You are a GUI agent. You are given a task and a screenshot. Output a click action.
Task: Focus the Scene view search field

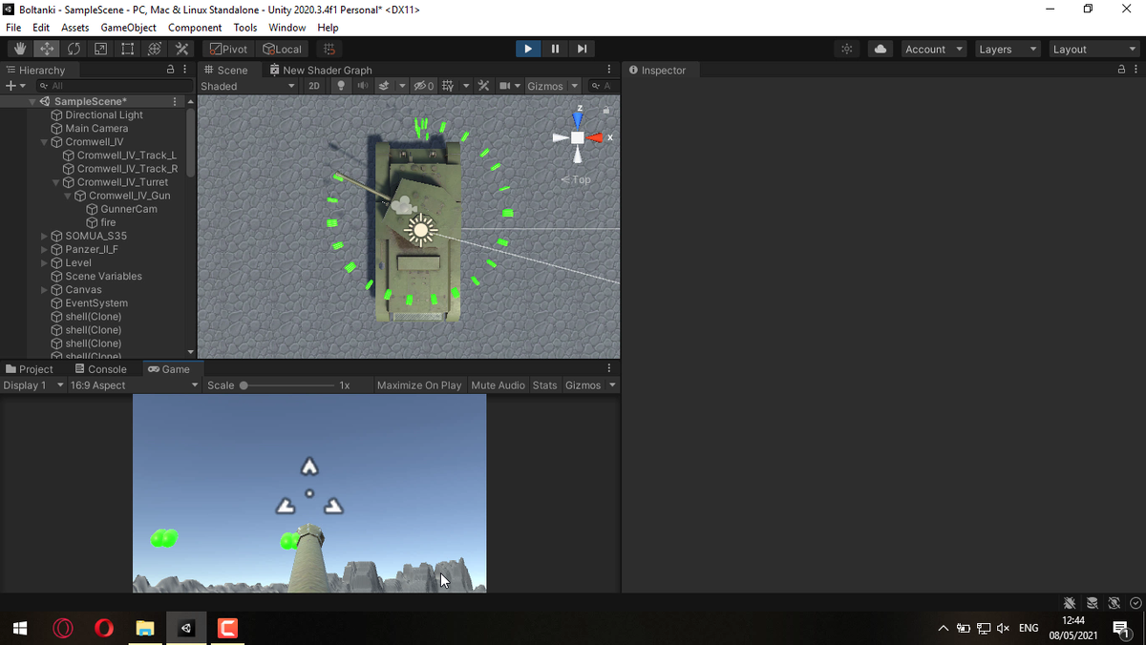tap(603, 86)
